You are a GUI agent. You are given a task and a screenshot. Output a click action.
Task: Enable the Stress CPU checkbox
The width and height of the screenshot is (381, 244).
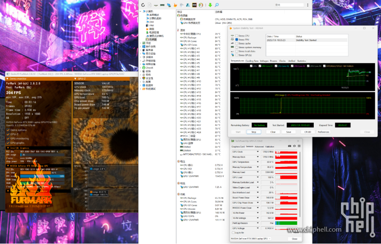[237, 36]
